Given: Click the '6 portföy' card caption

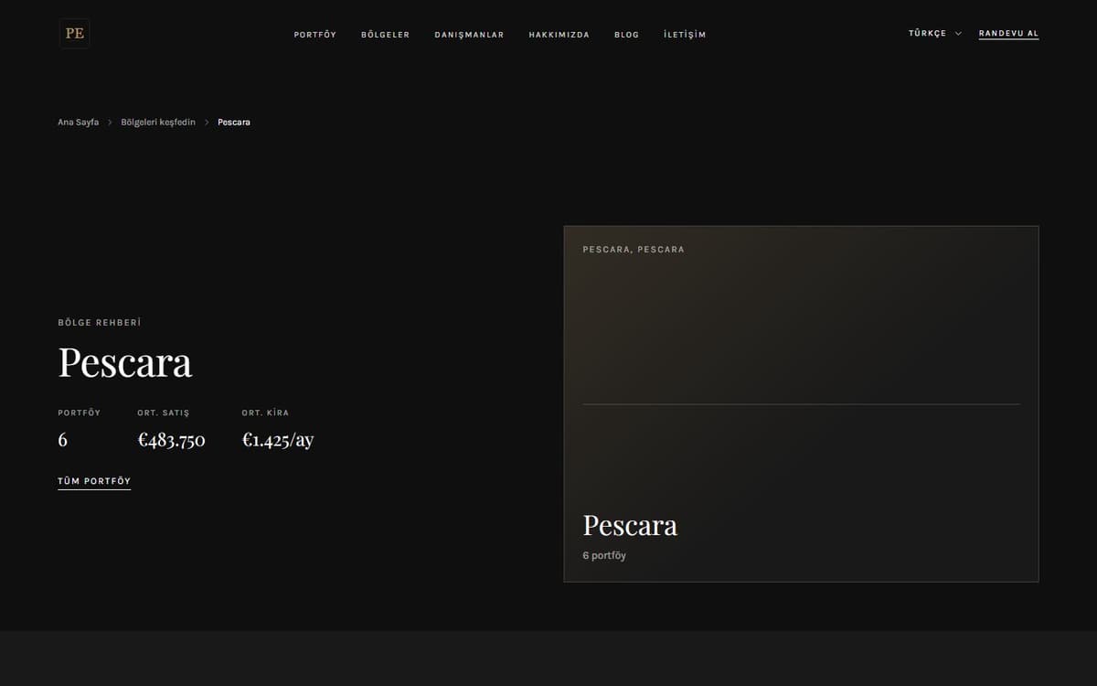Looking at the screenshot, I should (604, 556).
